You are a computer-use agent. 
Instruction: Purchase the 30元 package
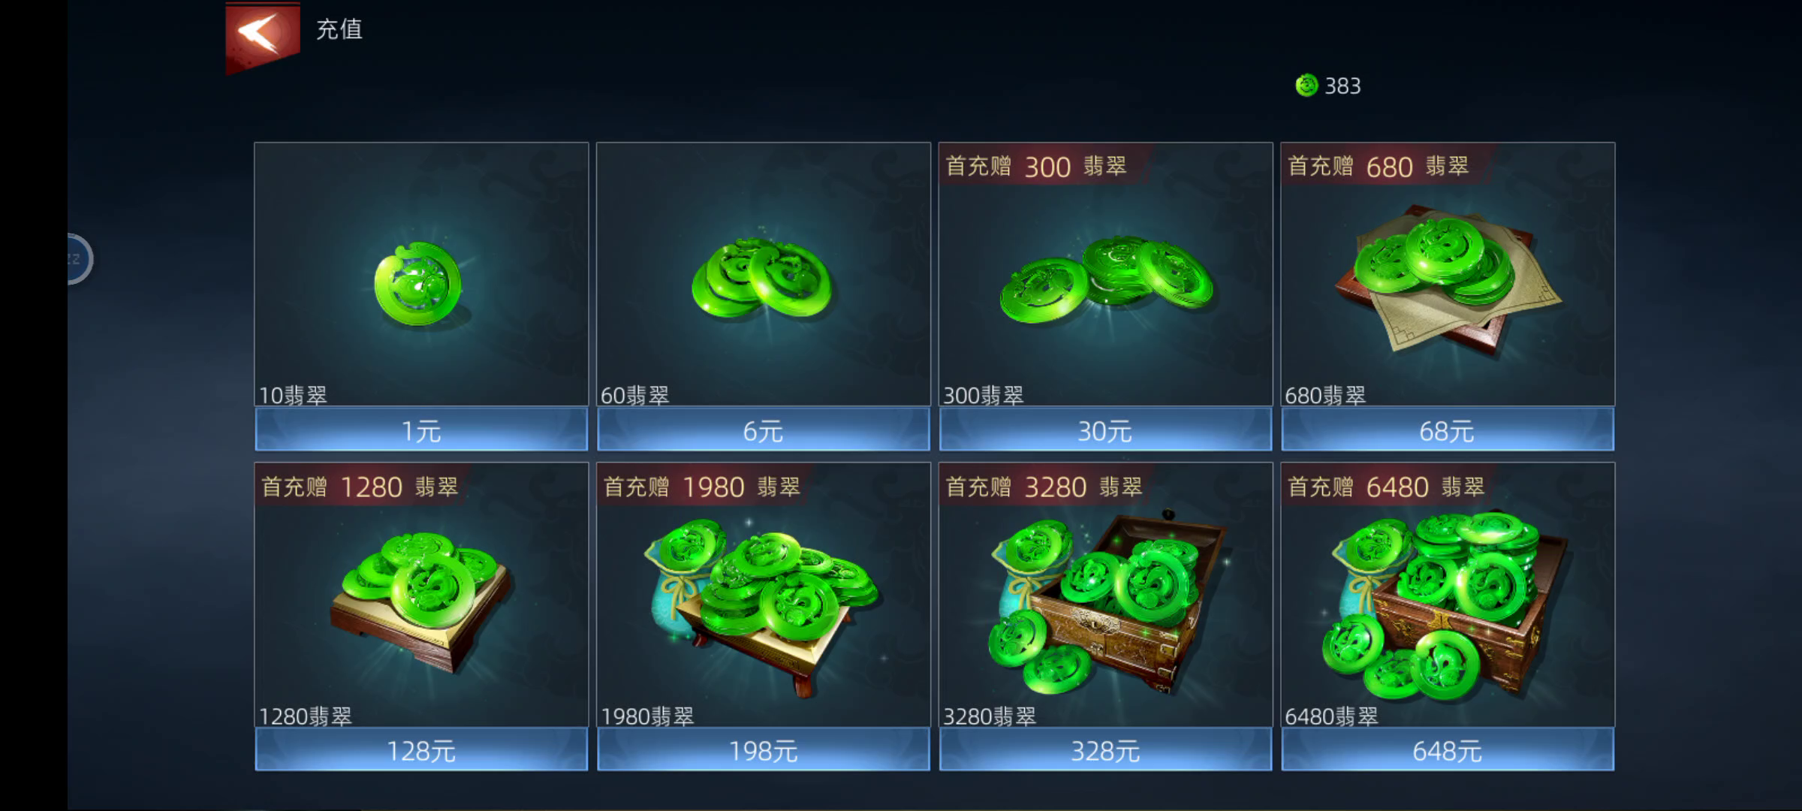[x=1105, y=430]
